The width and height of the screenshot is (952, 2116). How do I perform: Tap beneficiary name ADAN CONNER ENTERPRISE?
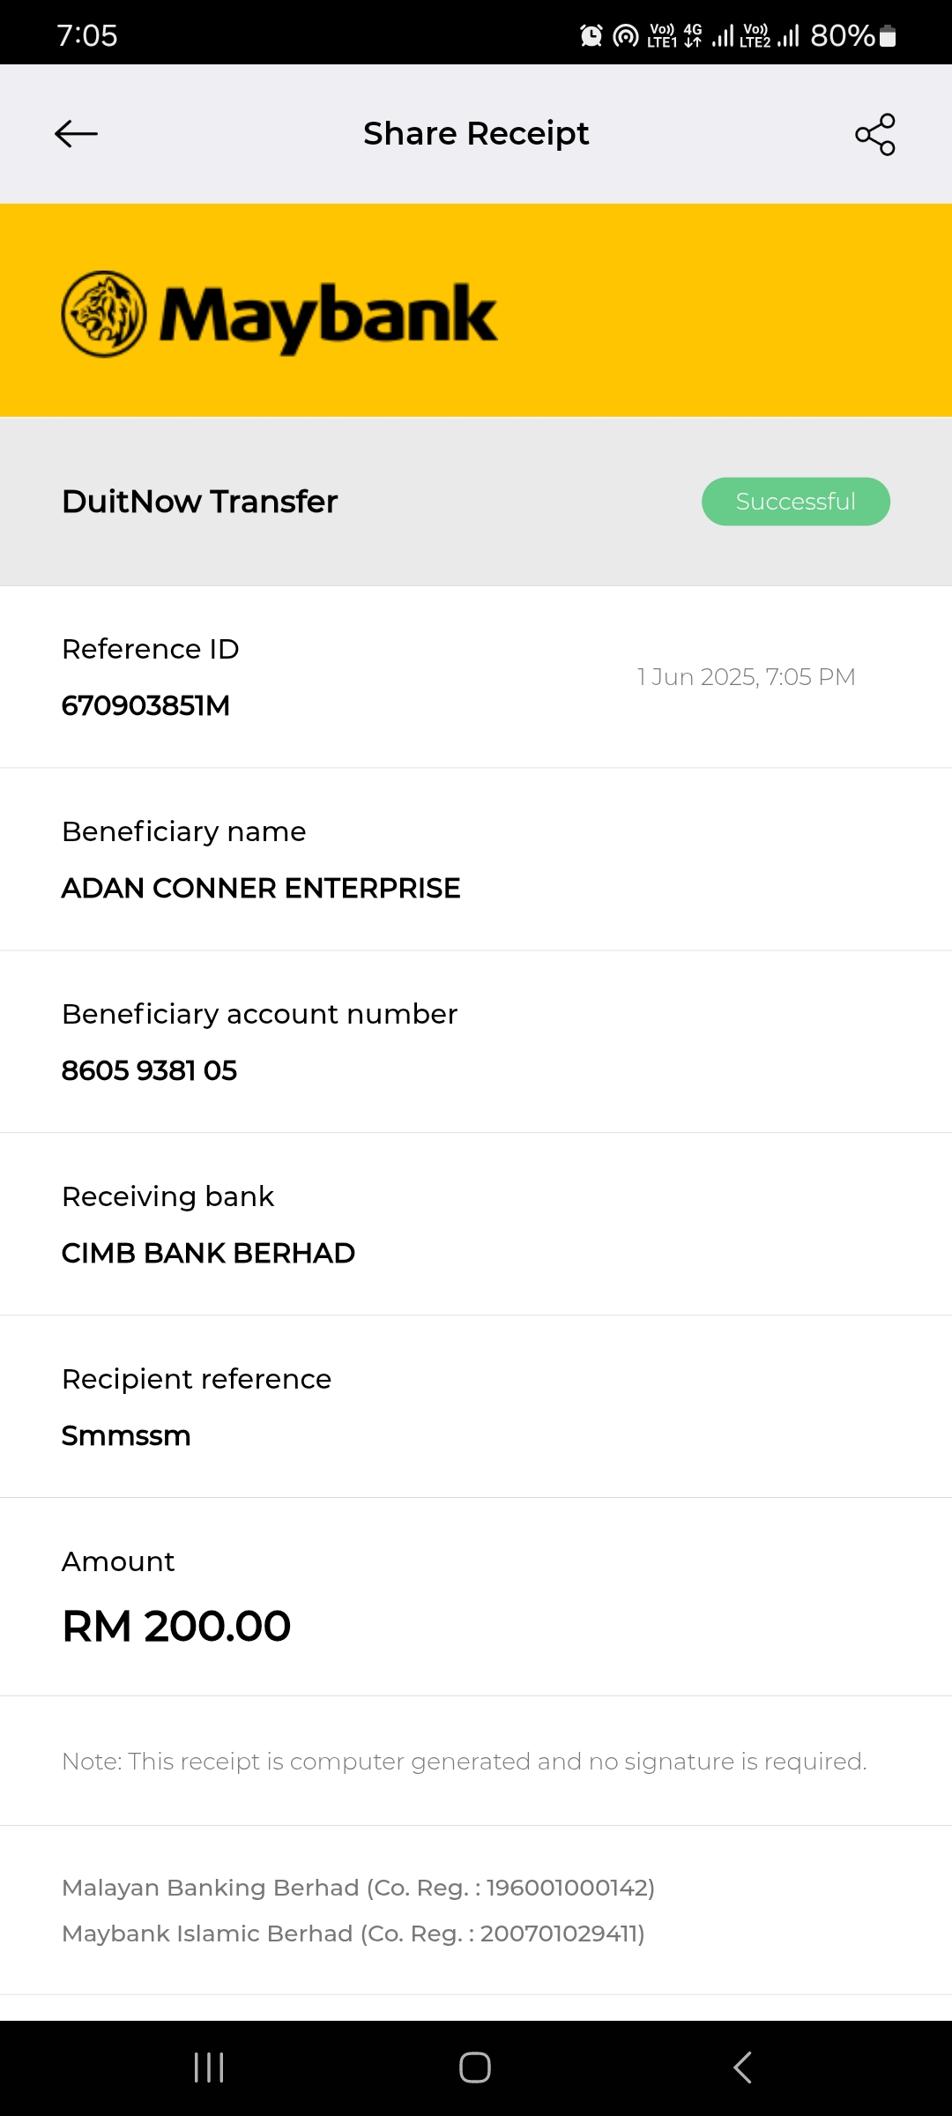(261, 888)
